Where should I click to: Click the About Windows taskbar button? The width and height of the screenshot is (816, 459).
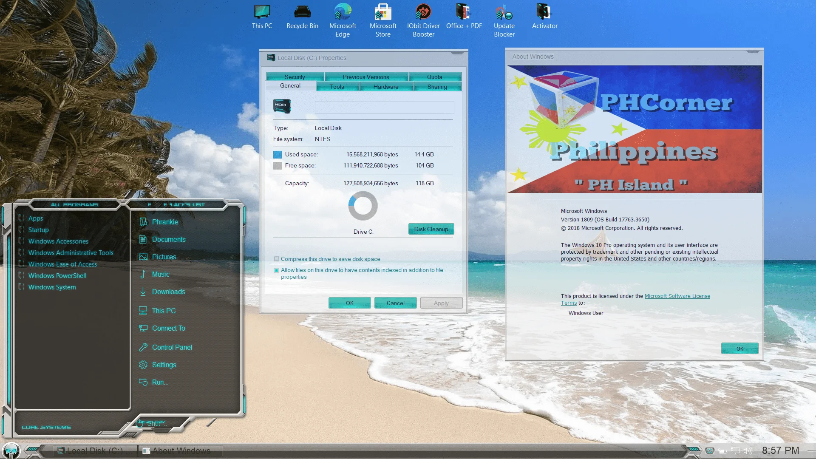[x=181, y=451]
